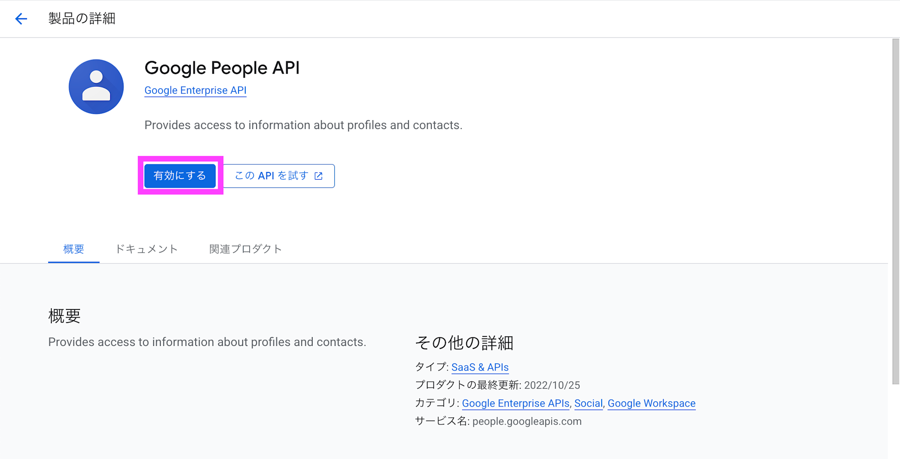The height and width of the screenshot is (459, 900).
Task: Click the external link icon on この API を試す
Action: 319,176
